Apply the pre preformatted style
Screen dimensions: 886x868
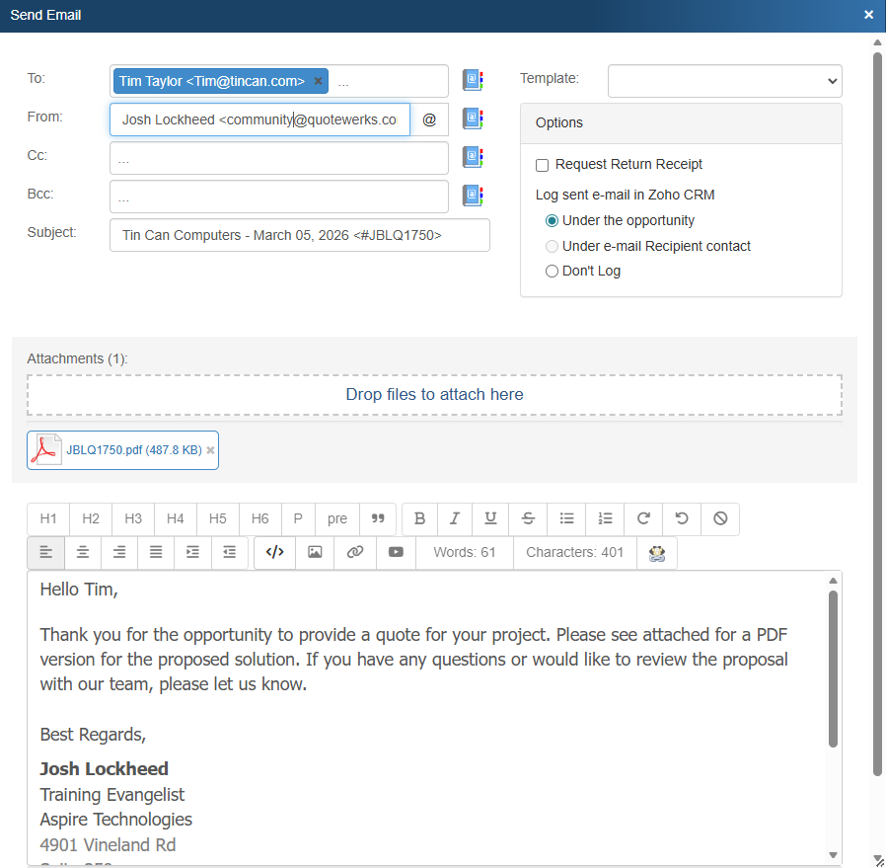click(x=337, y=518)
